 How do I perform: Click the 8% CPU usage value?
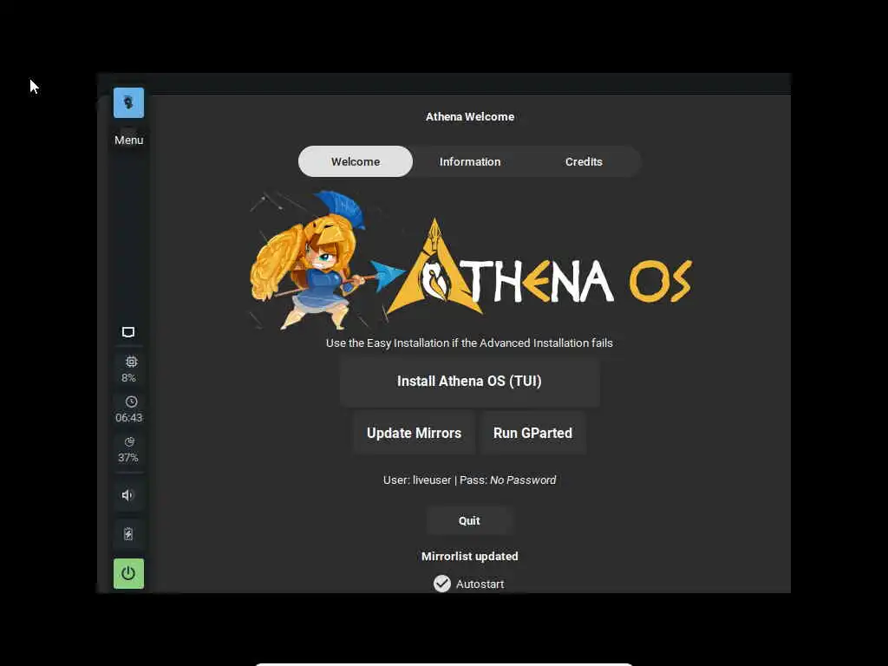point(128,378)
